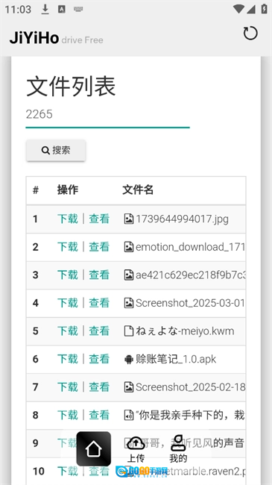Screen dimensions: 272x485
Task: Download the meiyo.kwm file in row 5
Action: click(x=67, y=331)
